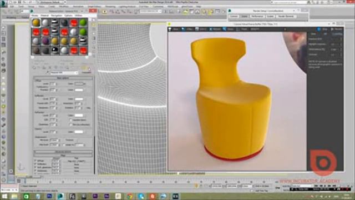Switch to Common tab in Render Setup
This screenshot has width=355, height=200.
234,17
